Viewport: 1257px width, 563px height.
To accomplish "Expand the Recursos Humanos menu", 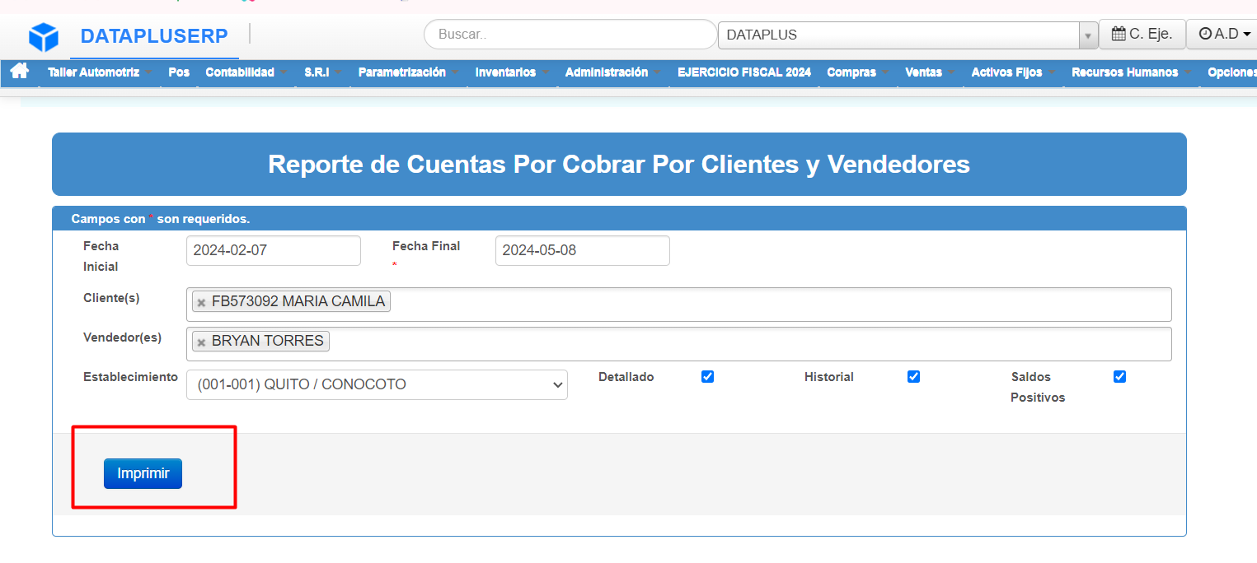I will point(1132,72).
